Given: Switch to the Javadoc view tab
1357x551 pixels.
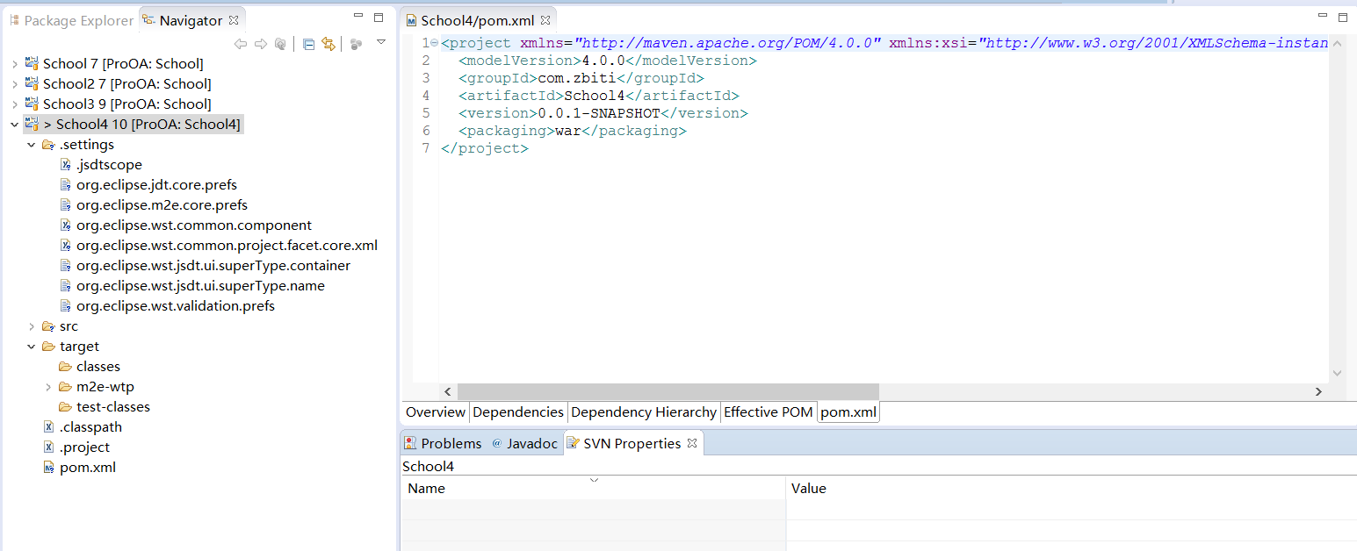Looking at the screenshot, I should [x=524, y=443].
